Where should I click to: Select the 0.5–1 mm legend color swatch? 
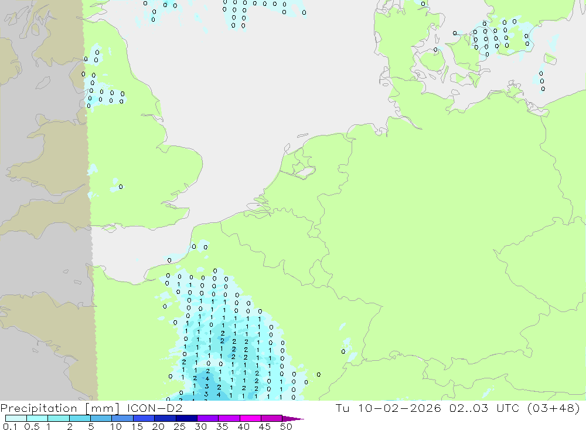coord(38,418)
